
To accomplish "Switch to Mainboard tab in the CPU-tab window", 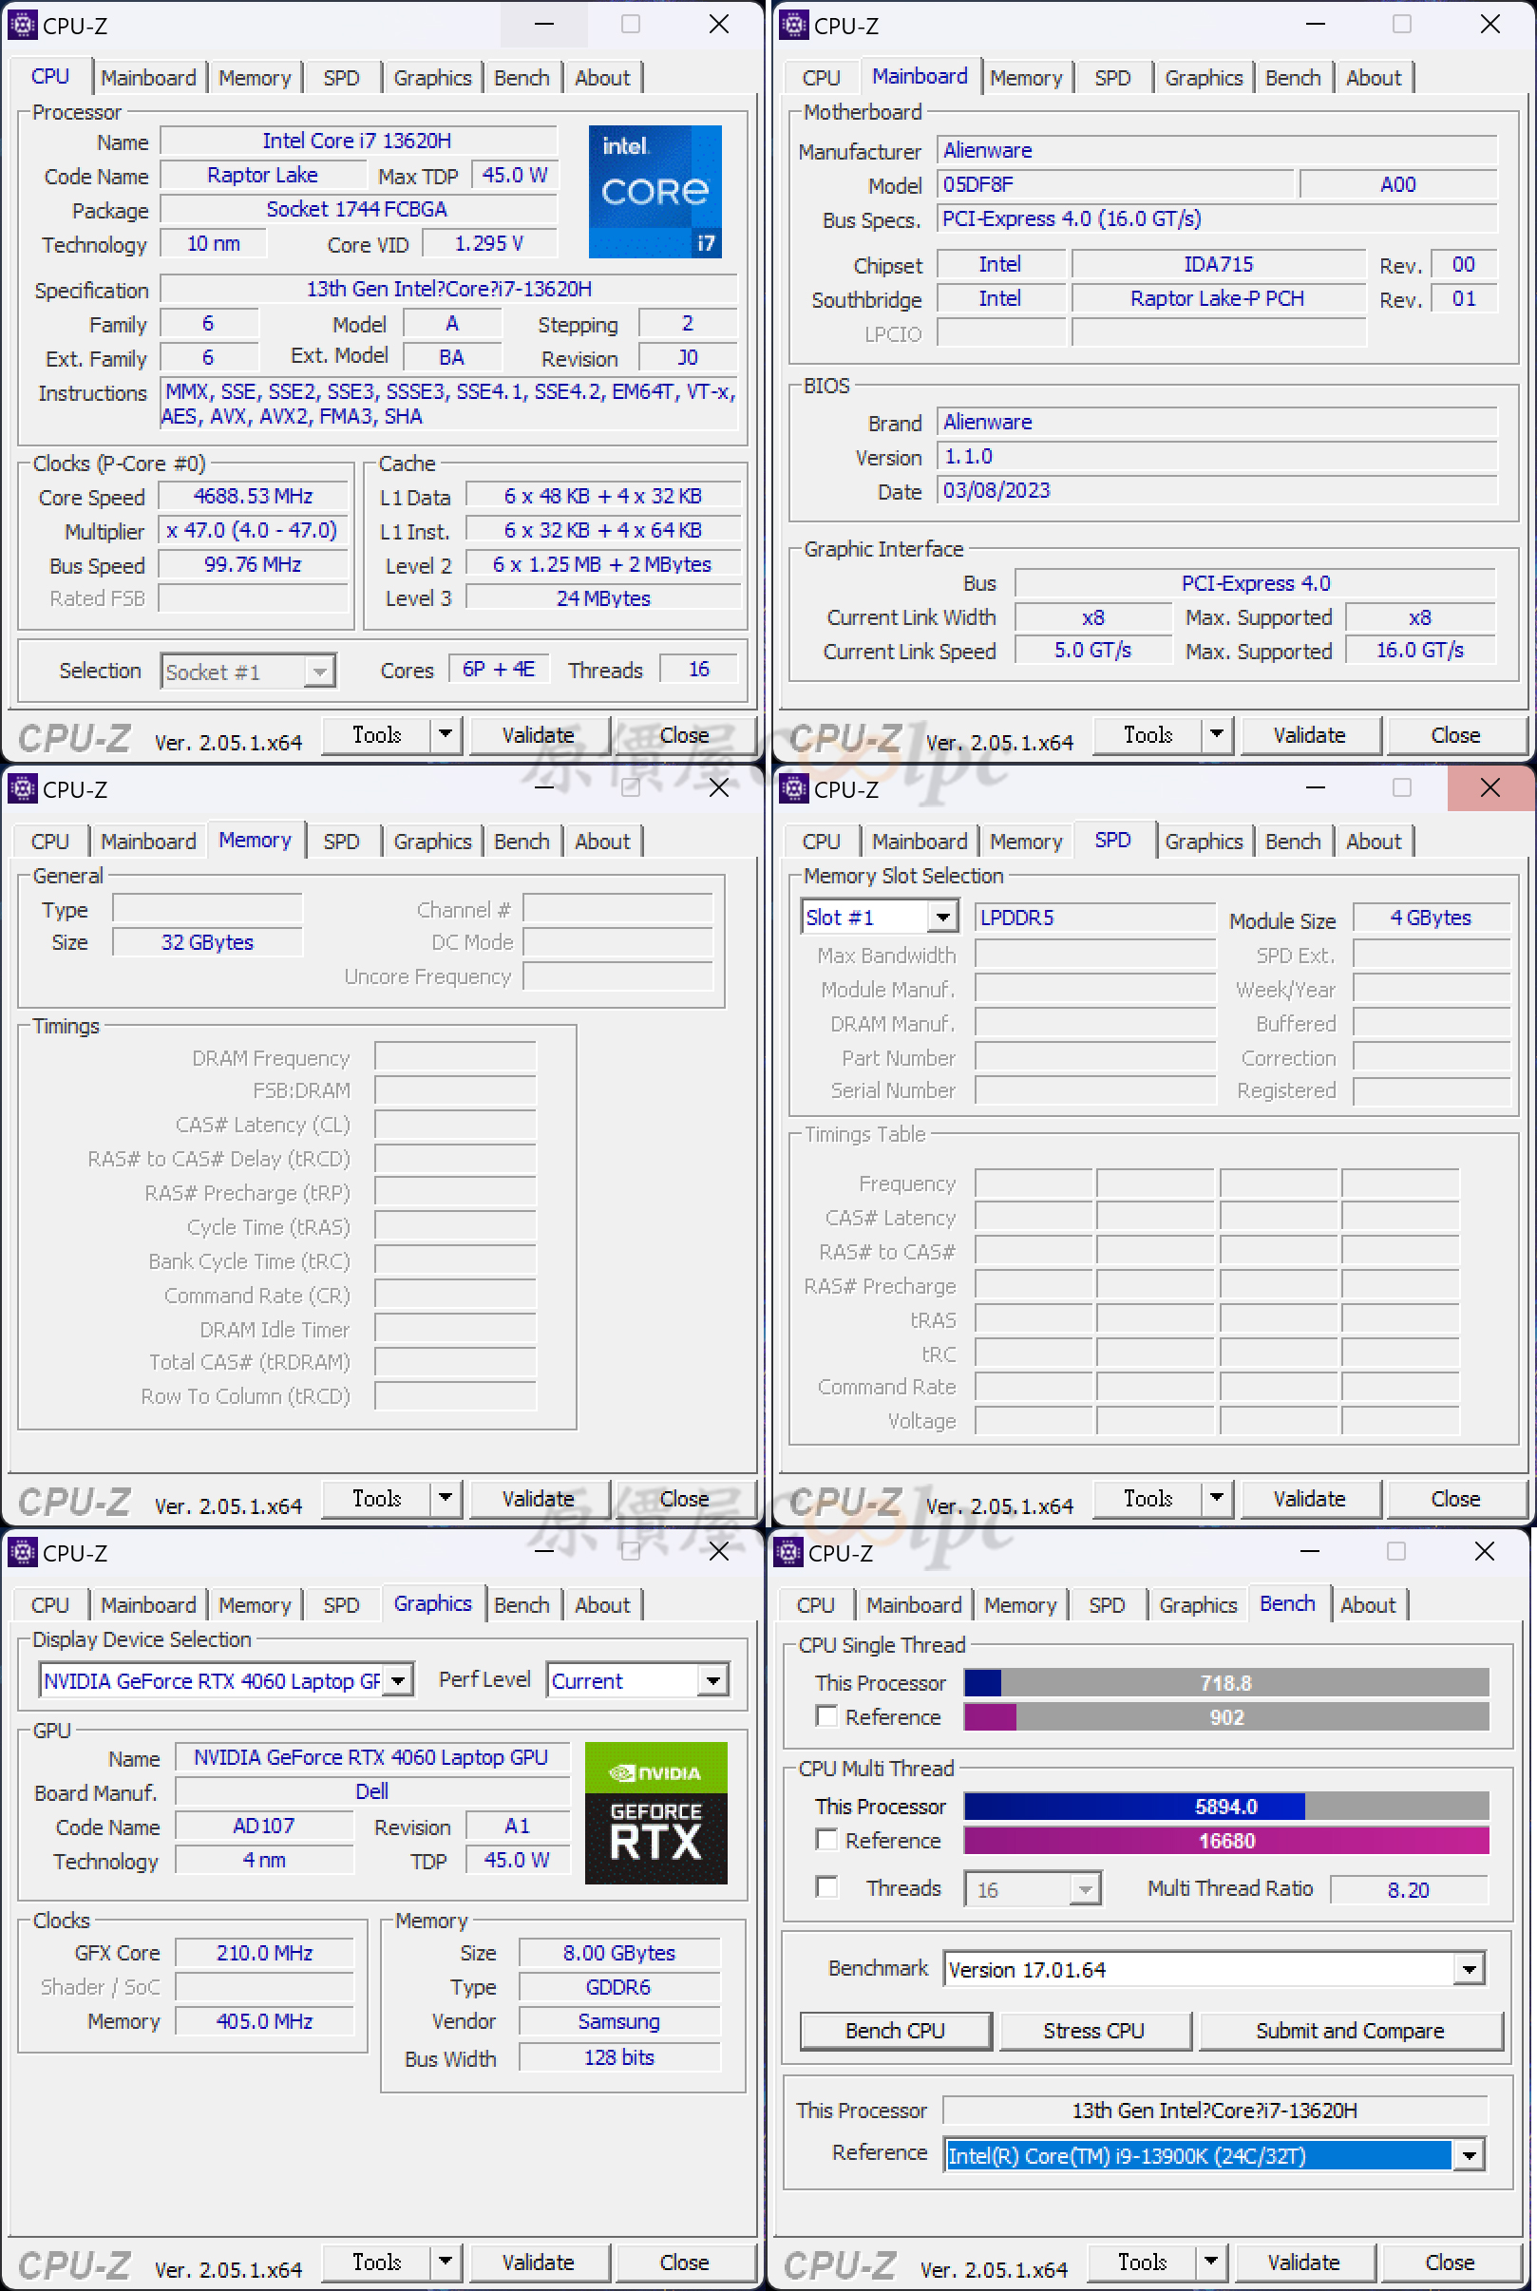I will click(x=148, y=78).
